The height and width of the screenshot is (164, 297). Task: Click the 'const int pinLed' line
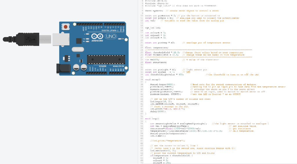pos(160,72)
